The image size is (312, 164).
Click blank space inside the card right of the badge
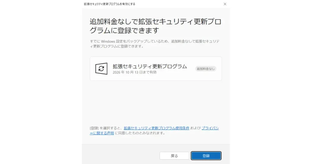point(219,69)
